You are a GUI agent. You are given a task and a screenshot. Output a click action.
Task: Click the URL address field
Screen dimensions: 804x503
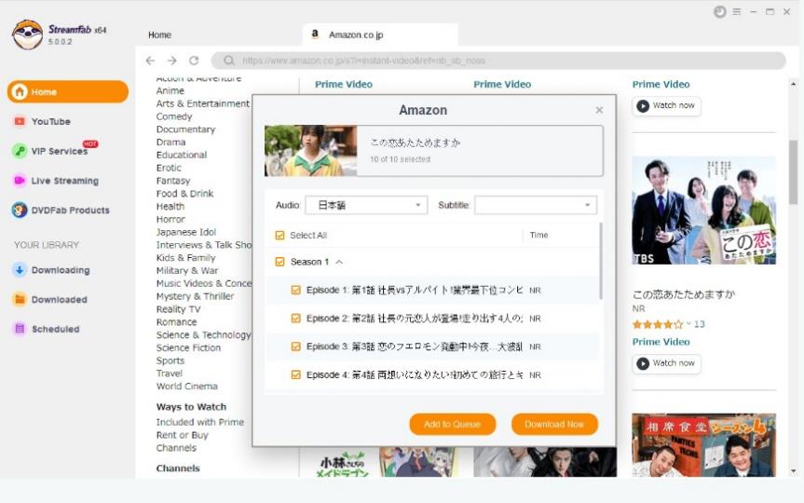(x=498, y=61)
